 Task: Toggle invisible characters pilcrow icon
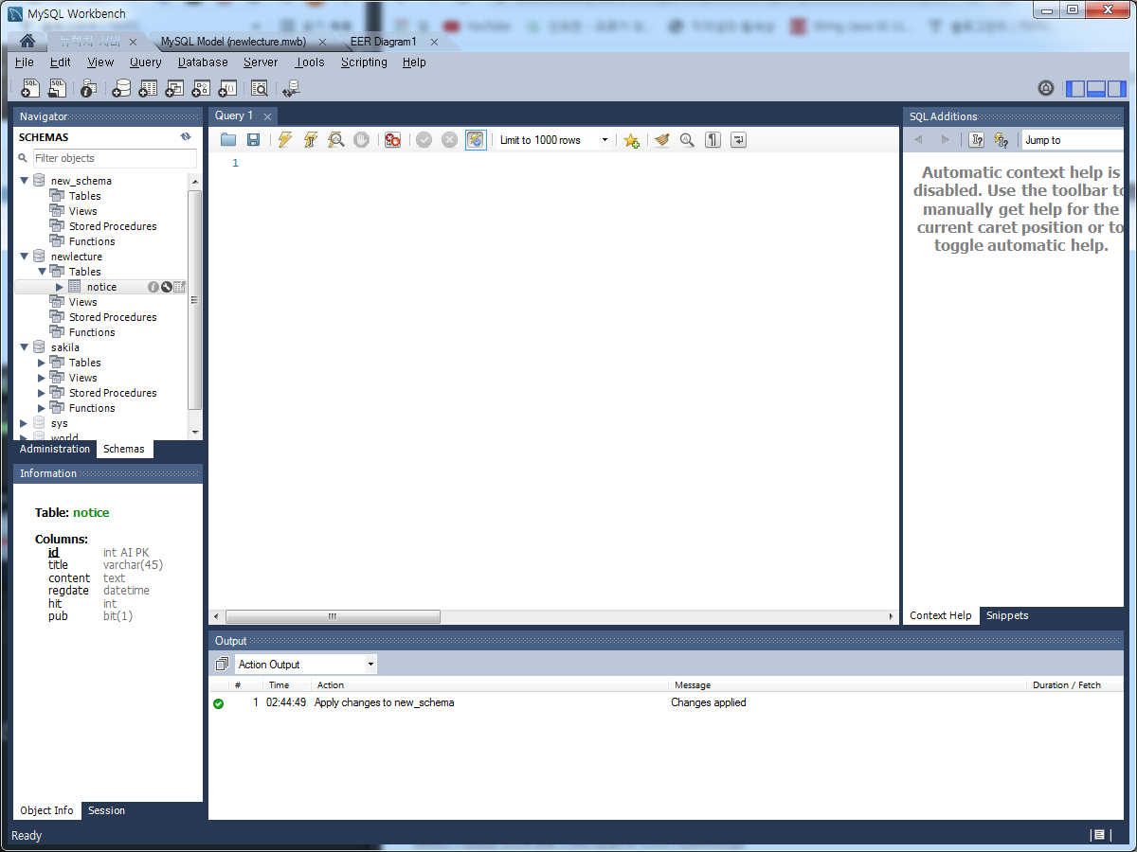[x=713, y=140]
